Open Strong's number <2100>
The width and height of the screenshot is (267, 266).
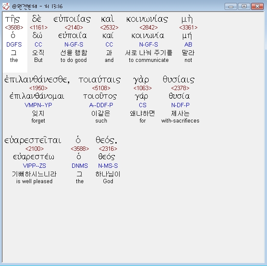35,149
